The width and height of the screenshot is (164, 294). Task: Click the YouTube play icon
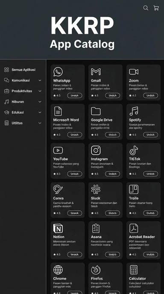click(x=58, y=150)
